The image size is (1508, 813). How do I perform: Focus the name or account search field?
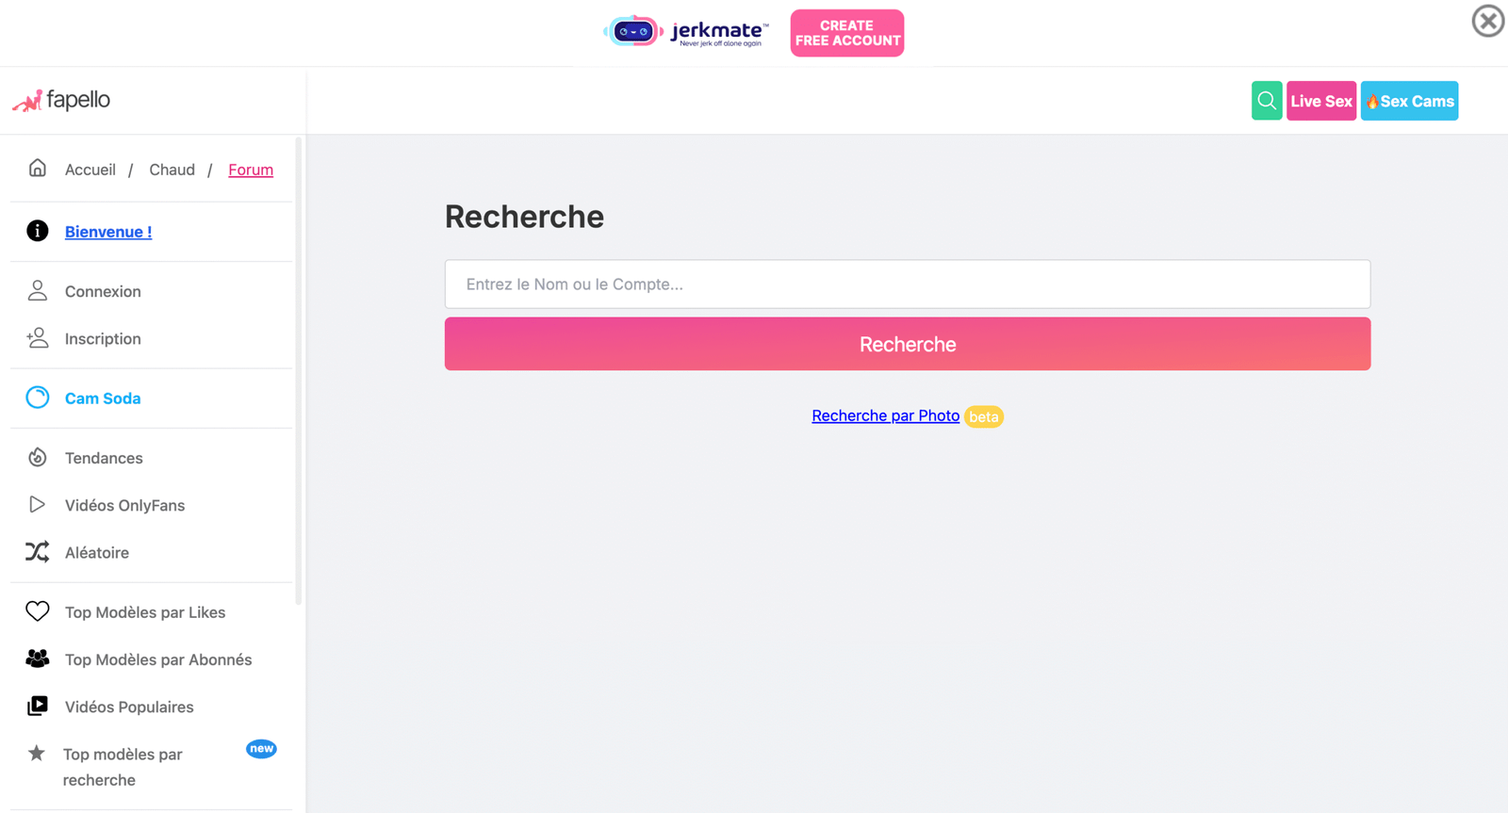[x=907, y=285]
